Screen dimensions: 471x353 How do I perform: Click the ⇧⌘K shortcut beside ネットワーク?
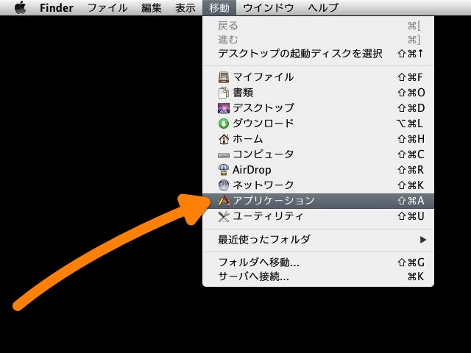tap(411, 185)
